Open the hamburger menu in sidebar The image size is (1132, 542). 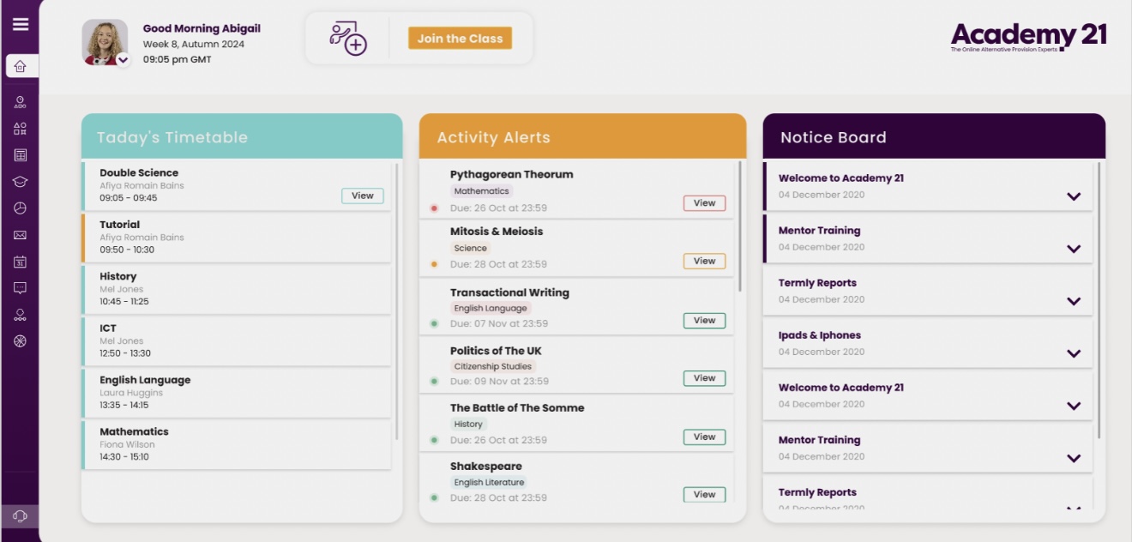click(x=20, y=24)
